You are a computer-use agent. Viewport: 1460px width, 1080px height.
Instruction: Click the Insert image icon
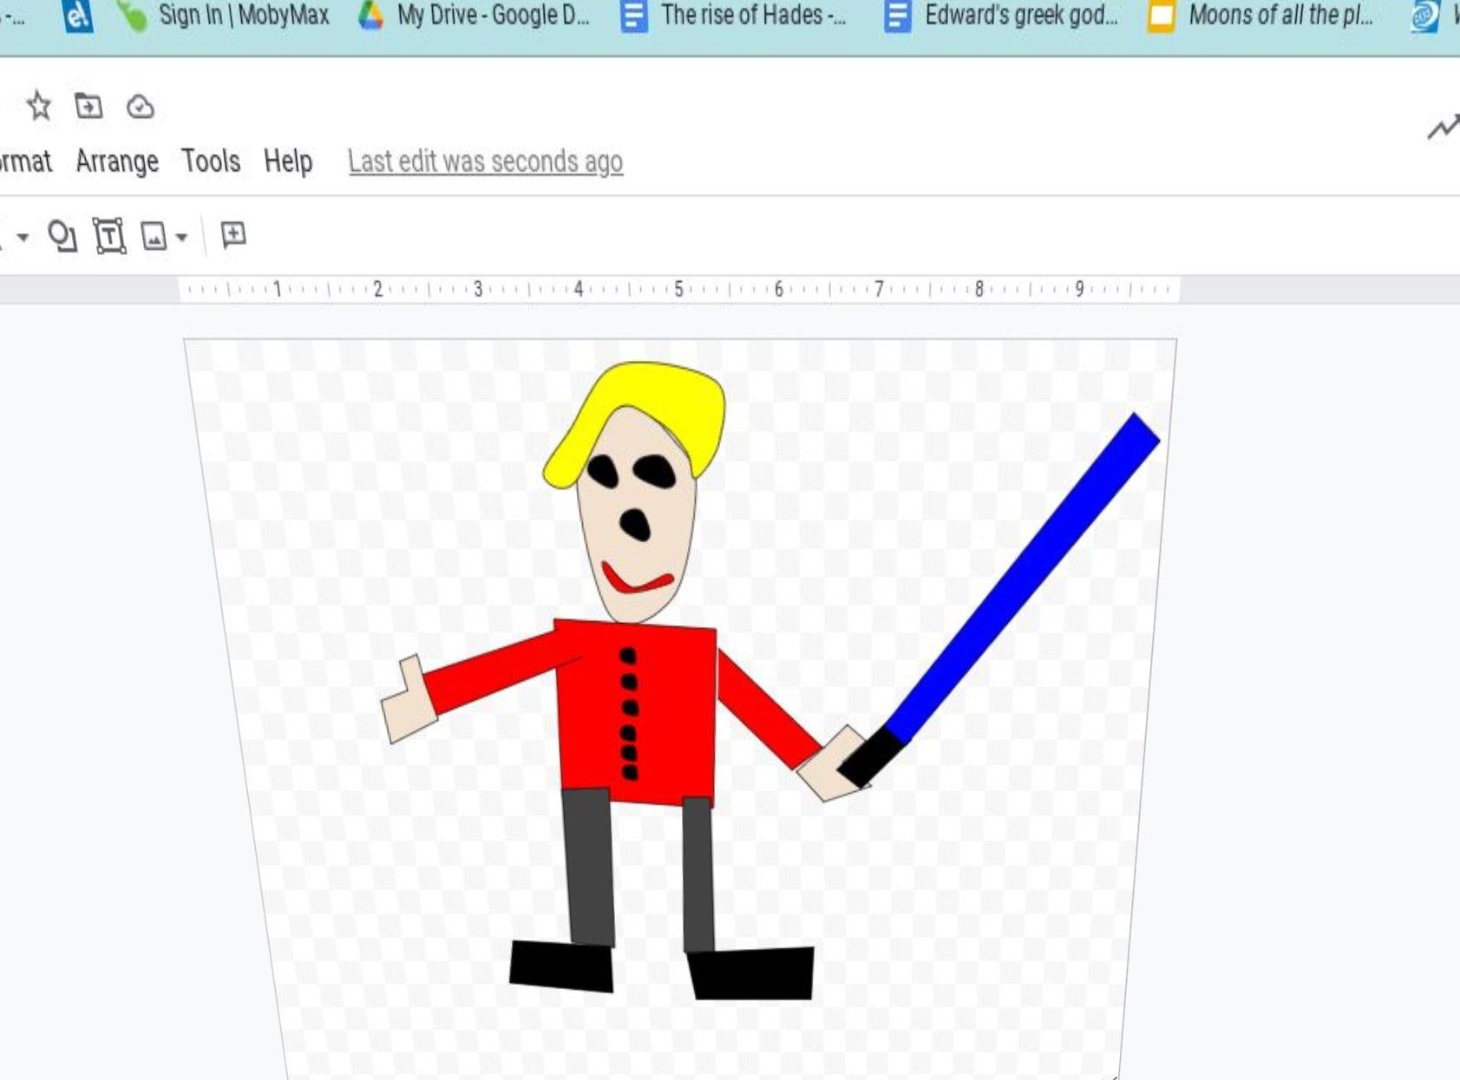pyautogui.click(x=154, y=236)
